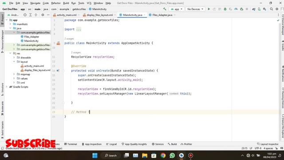Open the app run configuration dropdown
This screenshot has height=160, width=284.
pyautogui.click(x=177, y=9)
